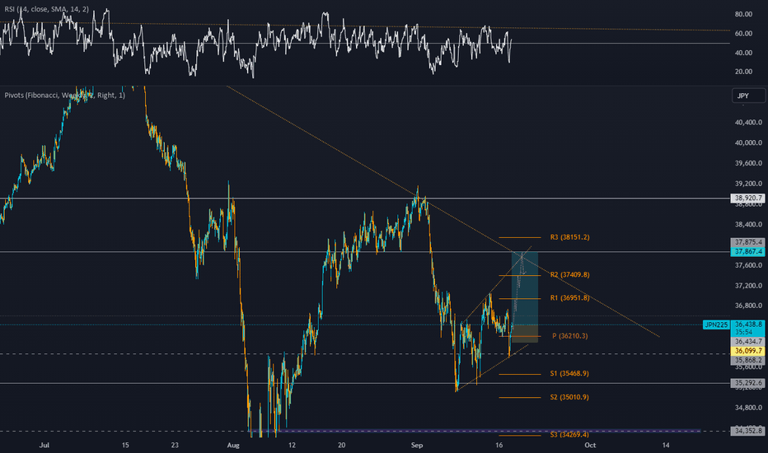Click the Aug date on time axis

(x=233, y=445)
